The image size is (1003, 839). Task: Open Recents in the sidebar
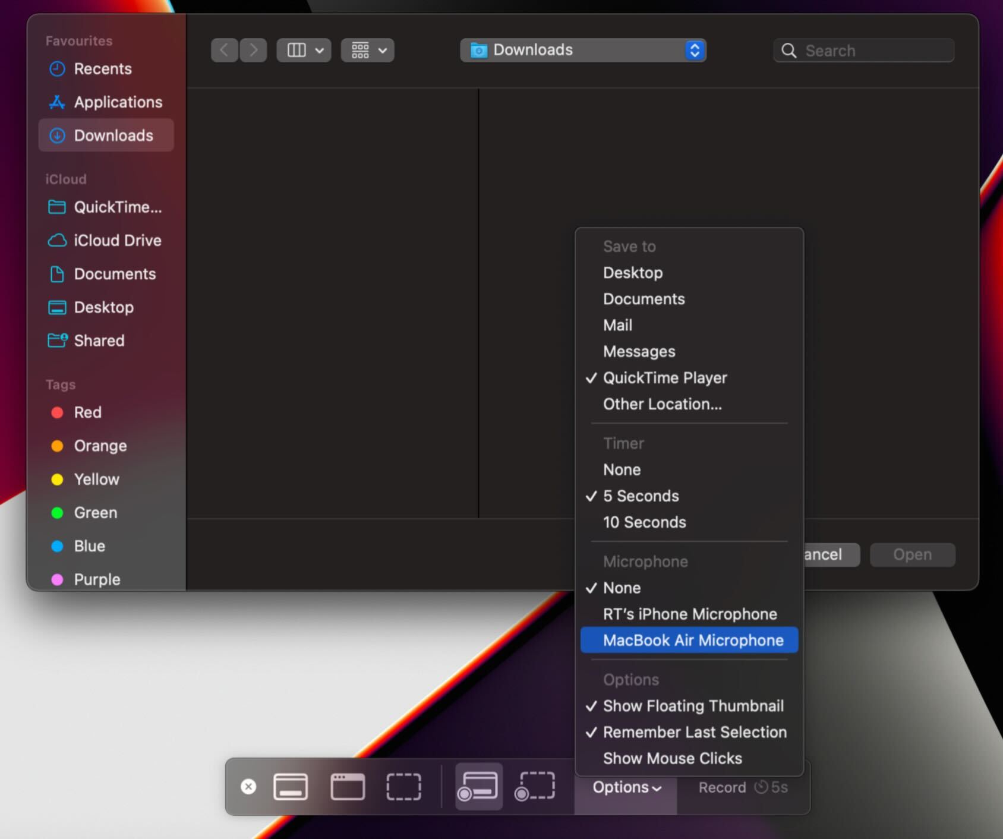[106, 69]
